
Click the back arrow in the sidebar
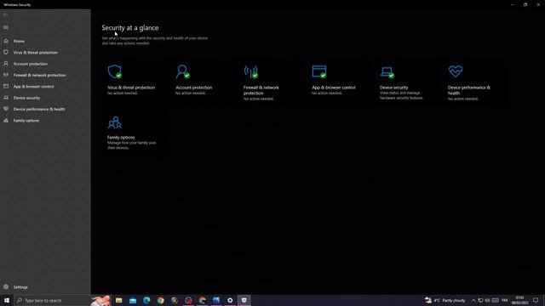[5, 14]
